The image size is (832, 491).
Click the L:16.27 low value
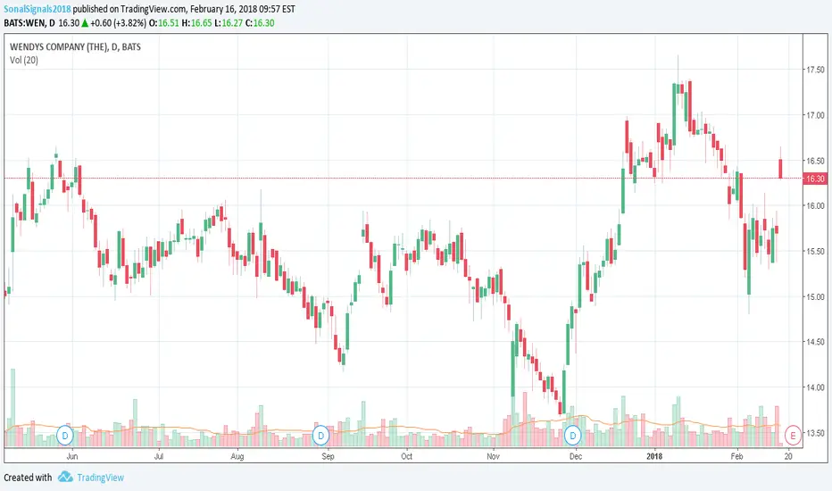[x=229, y=23]
